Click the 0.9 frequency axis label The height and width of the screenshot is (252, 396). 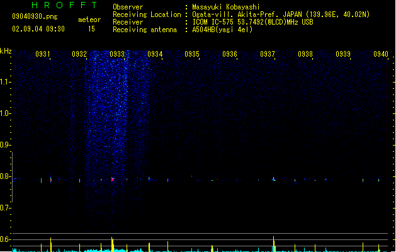coord(5,145)
